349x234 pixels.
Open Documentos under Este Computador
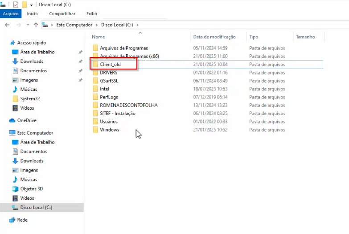33,152
